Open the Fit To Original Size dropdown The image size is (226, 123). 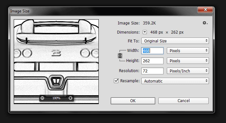point(175,41)
